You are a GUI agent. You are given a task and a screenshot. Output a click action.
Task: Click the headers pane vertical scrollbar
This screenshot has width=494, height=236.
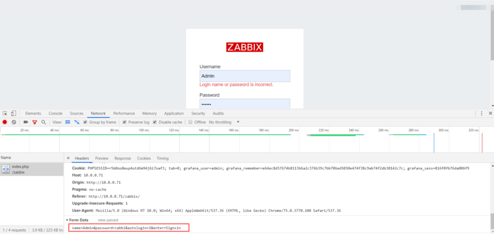point(492,221)
